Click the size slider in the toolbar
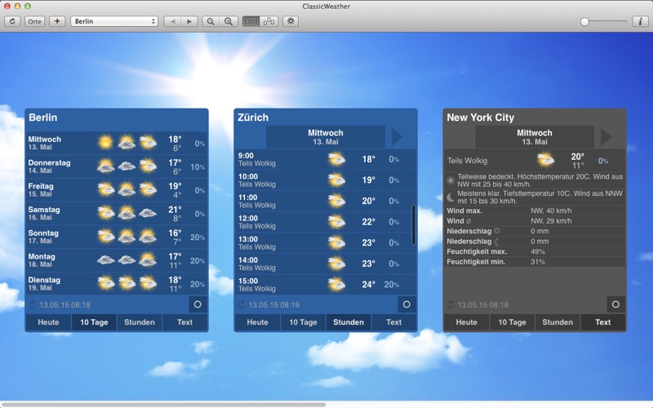This screenshot has height=408, width=653. tap(604, 22)
